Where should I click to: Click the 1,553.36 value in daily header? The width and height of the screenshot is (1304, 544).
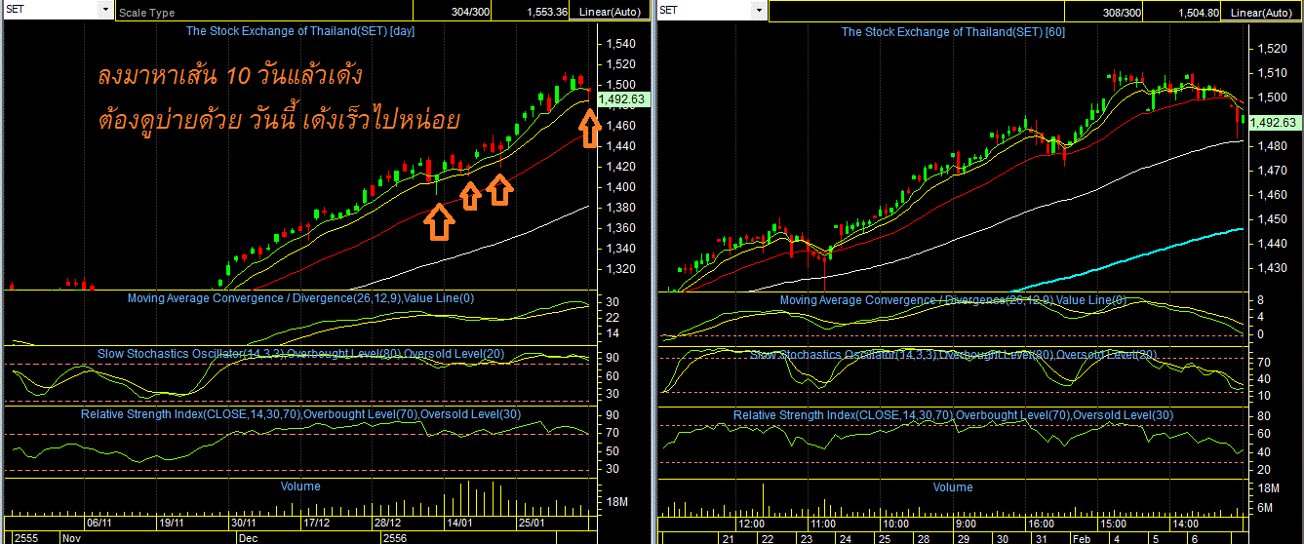point(547,13)
